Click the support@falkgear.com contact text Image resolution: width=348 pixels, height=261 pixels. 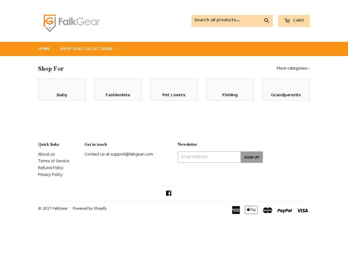click(132, 154)
